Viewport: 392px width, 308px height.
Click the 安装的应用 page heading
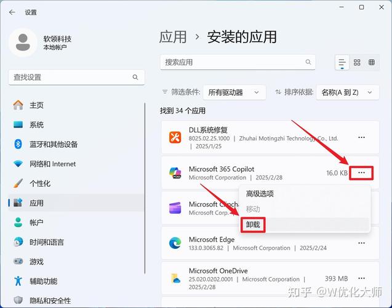point(242,37)
